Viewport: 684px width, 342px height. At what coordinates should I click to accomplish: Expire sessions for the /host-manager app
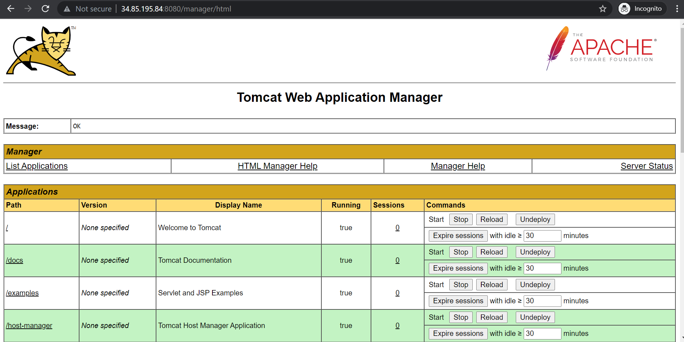click(458, 333)
